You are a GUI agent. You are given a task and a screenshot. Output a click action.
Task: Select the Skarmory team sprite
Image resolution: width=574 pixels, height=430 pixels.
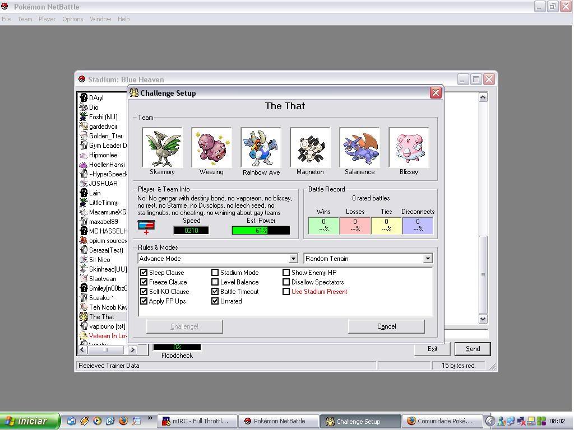point(162,147)
